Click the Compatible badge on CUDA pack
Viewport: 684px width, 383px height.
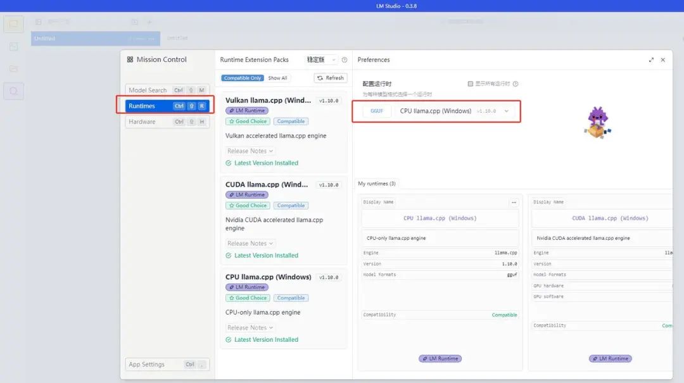291,206
